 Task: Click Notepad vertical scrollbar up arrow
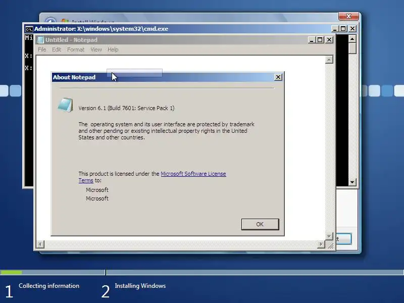329,60
